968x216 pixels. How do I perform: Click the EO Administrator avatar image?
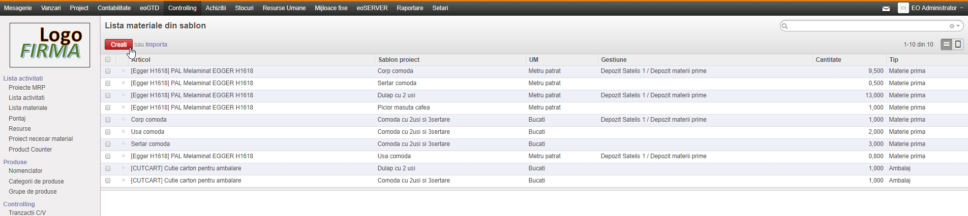tap(903, 8)
